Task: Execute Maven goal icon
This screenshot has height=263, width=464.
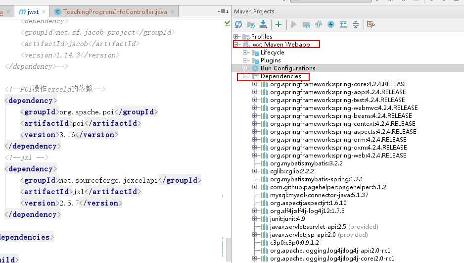Action: (306, 25)
